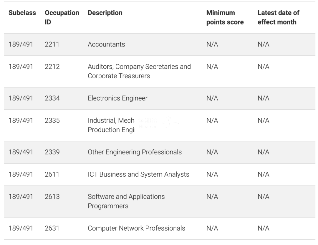This screenshot has width=318, height=245.
Task: Click Other Engineering Professionals text
Action: coord(135,152)
